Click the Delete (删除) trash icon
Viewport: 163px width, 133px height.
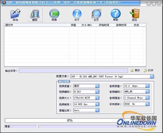tap(35, 14)
